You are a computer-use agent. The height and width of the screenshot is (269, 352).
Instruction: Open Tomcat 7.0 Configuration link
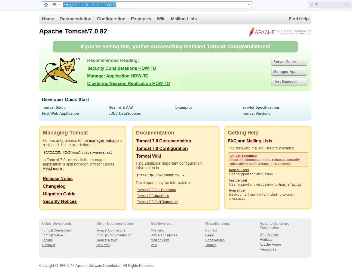pos(162,148)
